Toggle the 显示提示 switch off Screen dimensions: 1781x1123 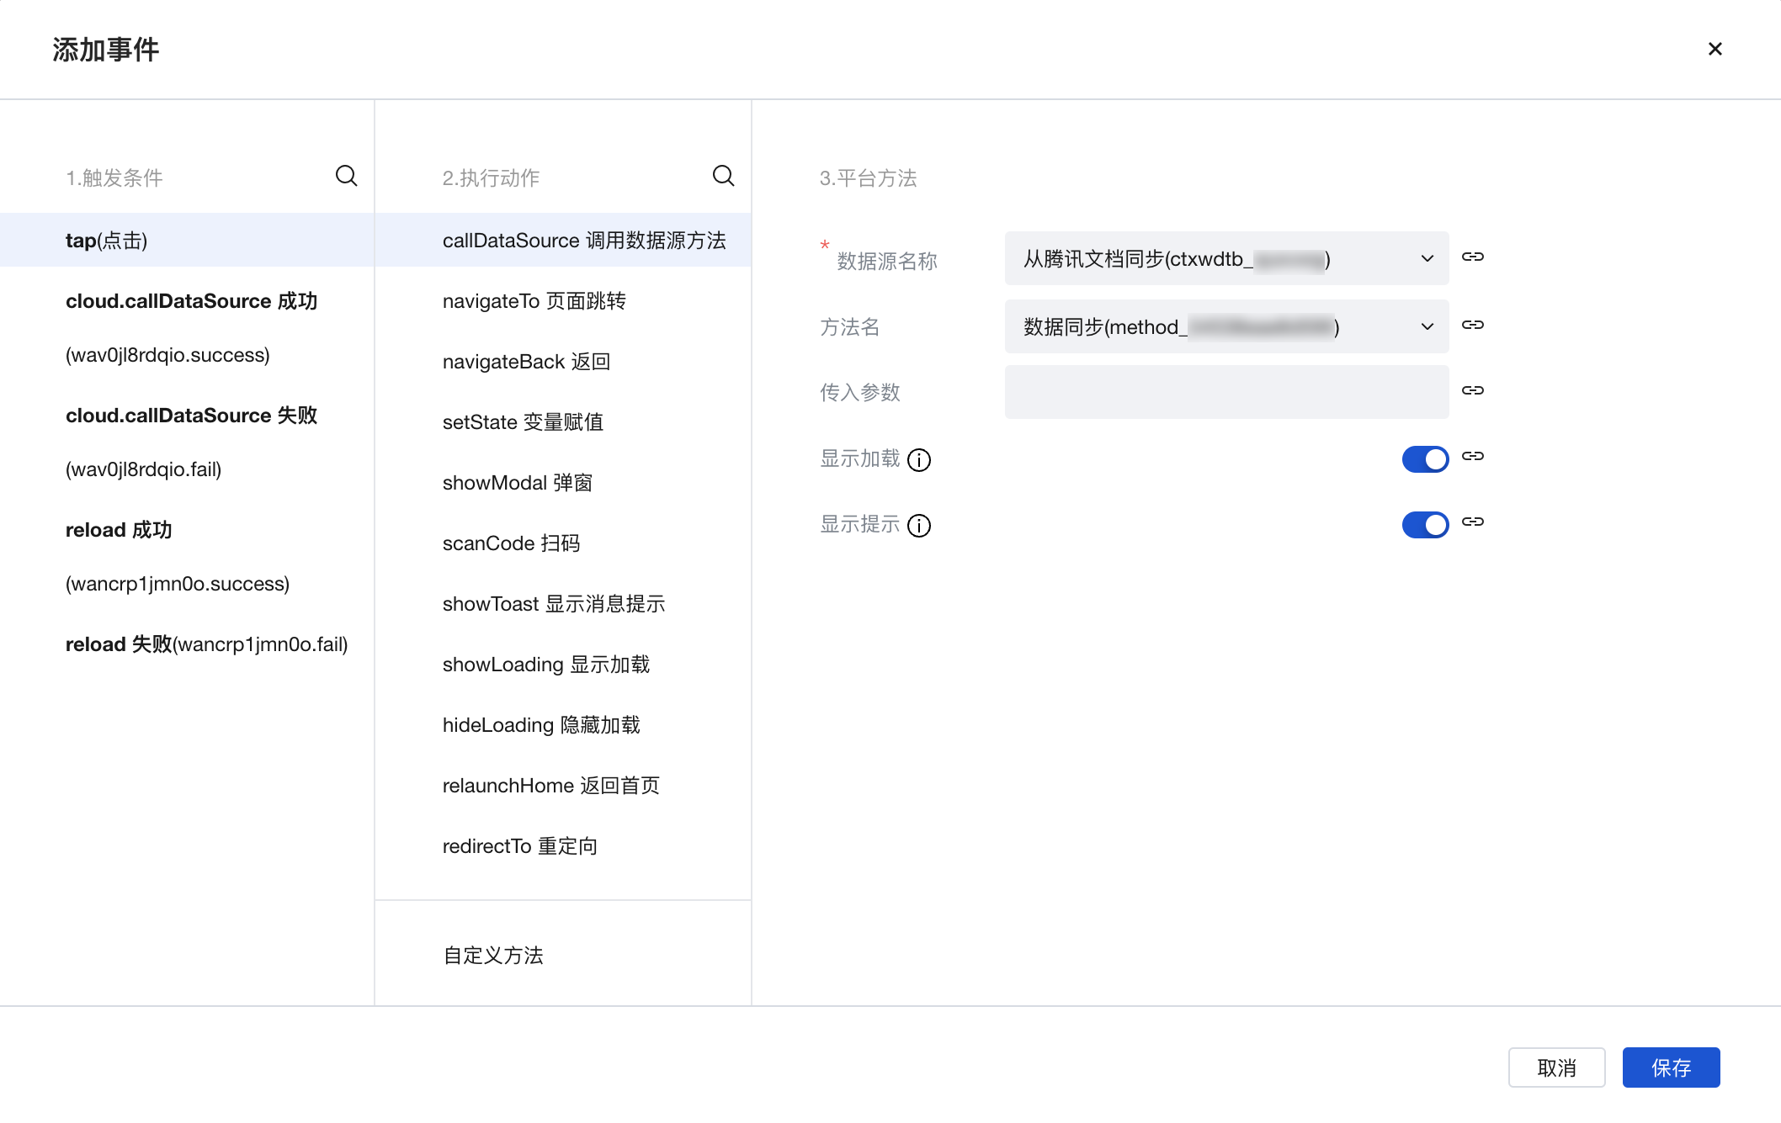(x=1425, y=525)
